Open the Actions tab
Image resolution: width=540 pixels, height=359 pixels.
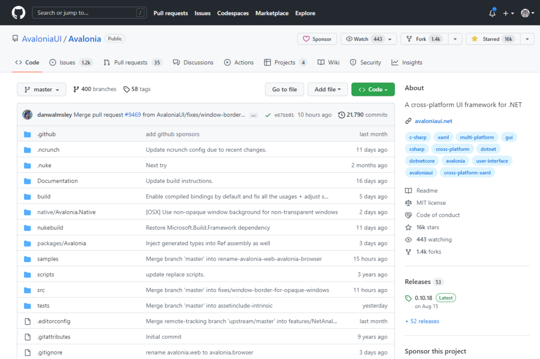(239, 62)
